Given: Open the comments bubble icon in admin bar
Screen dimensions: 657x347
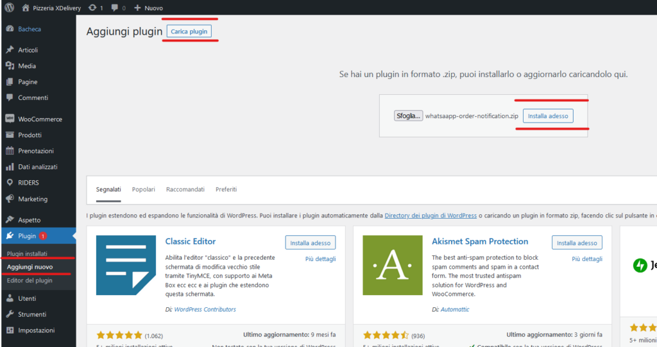Looking at the screenshot, I should 114,8.
